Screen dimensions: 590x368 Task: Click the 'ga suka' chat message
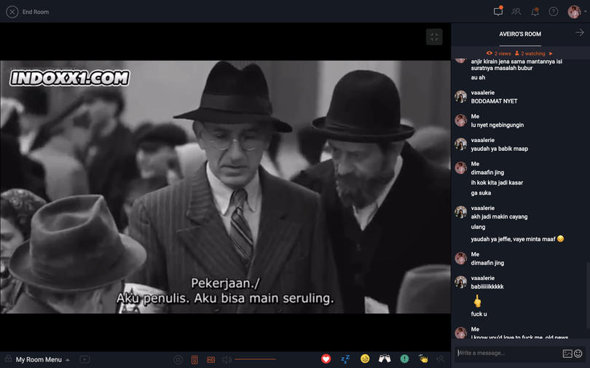481,193
